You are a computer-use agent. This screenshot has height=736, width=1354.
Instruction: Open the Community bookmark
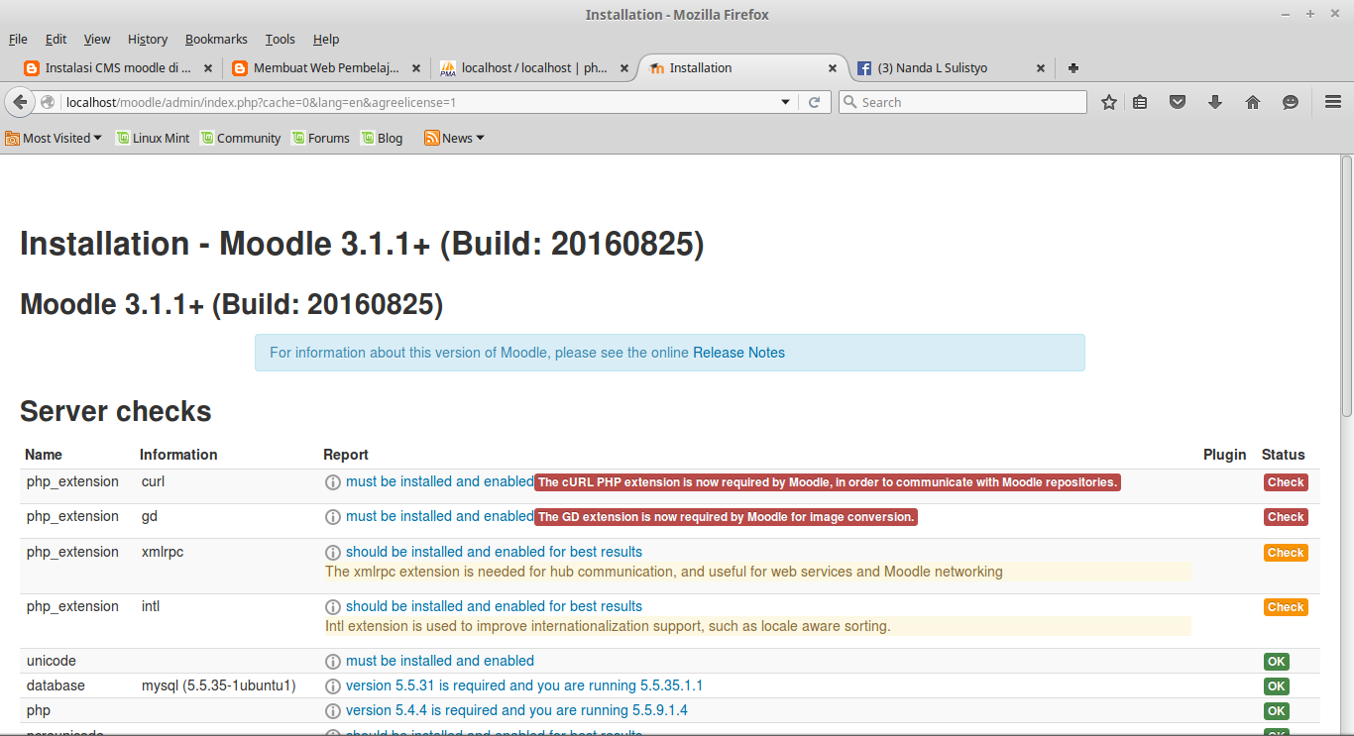pos(241,139)
